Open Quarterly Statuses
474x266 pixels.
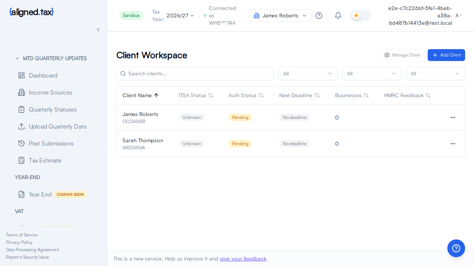coord(52,109)
